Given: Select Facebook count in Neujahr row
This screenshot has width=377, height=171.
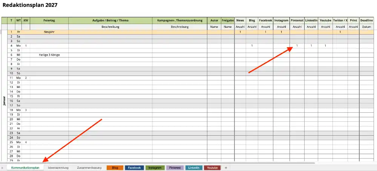Looking at the screenshot, I should (266, 32).
